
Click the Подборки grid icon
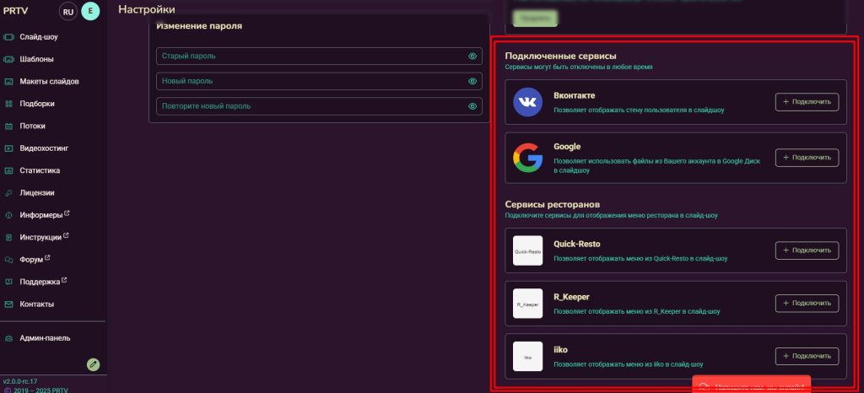click(8, 104)
